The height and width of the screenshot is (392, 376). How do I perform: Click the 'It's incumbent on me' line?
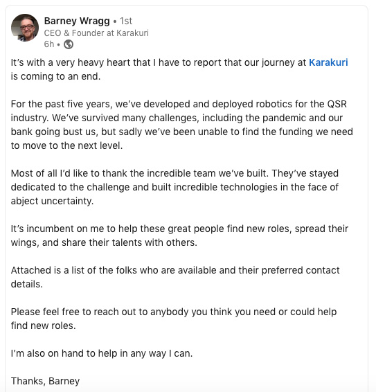179,229
